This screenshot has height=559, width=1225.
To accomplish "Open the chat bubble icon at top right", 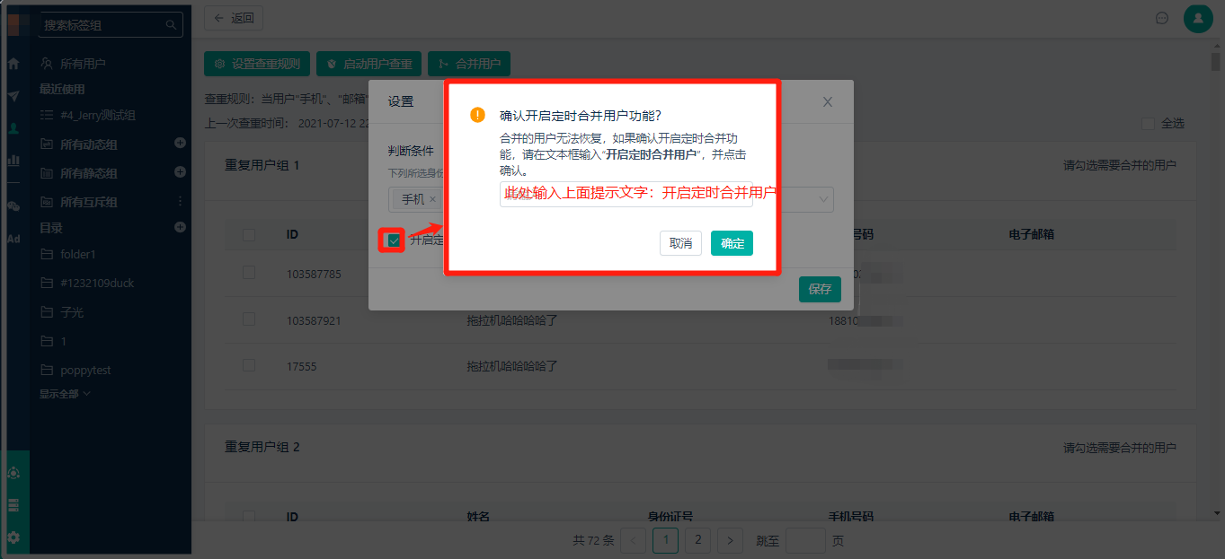I will (x=1162, y=18).
